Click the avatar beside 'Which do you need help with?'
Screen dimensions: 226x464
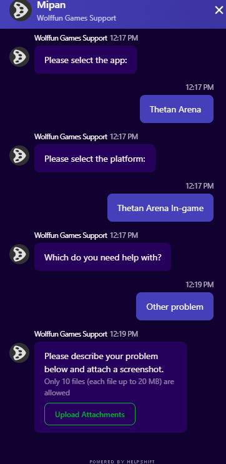pos(19,254)
